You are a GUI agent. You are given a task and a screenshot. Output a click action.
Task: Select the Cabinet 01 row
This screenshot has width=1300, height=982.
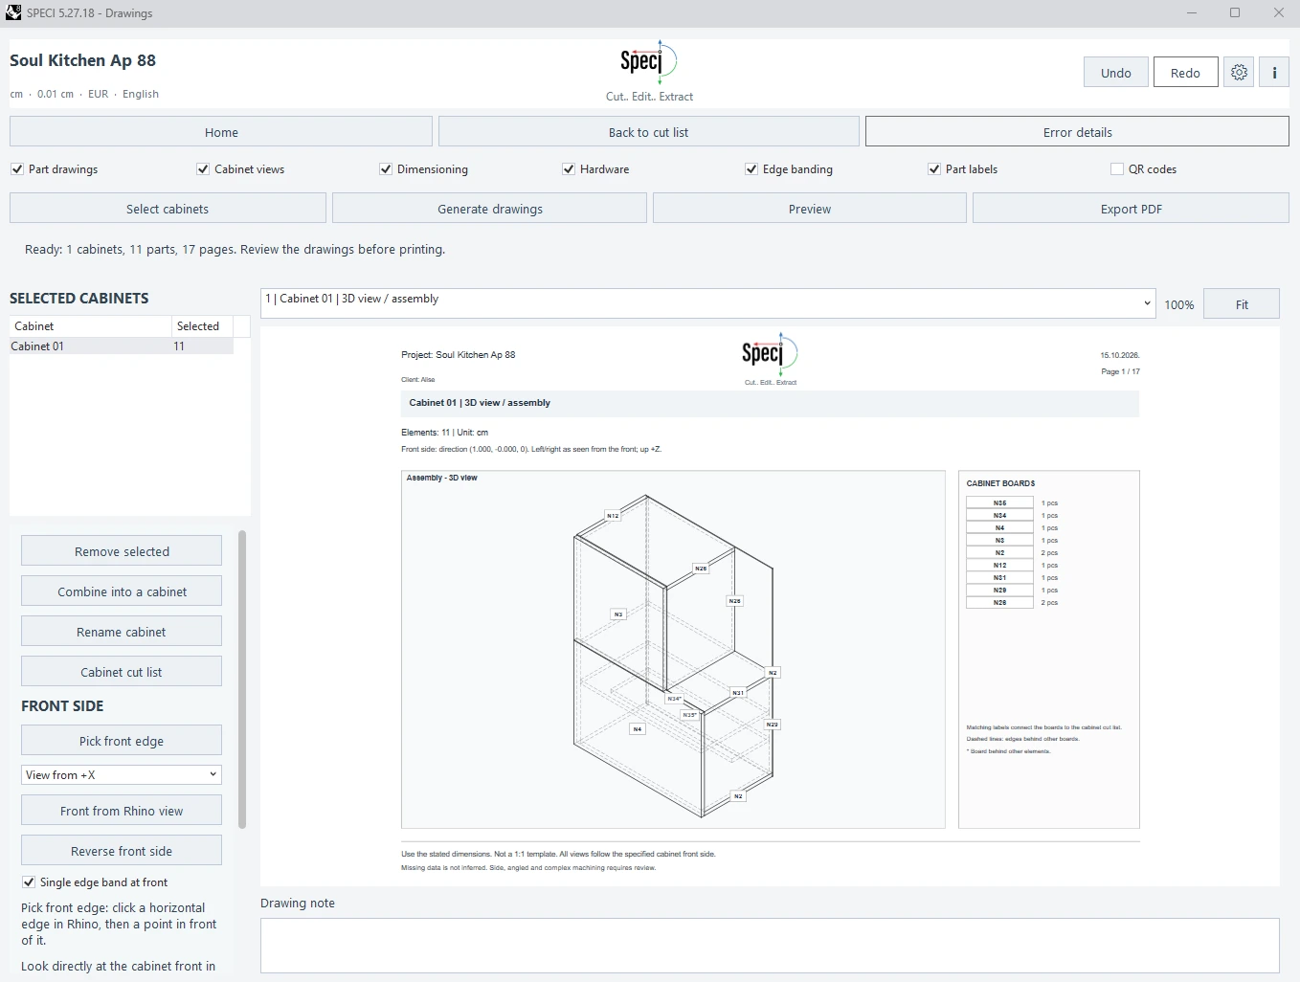[x=122, y=346]
